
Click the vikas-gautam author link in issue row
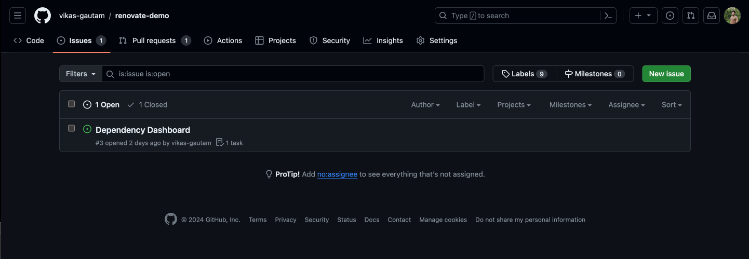[x=191, y=143]
